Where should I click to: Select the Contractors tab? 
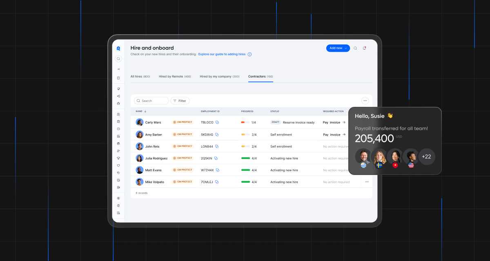tap(261, 76)
